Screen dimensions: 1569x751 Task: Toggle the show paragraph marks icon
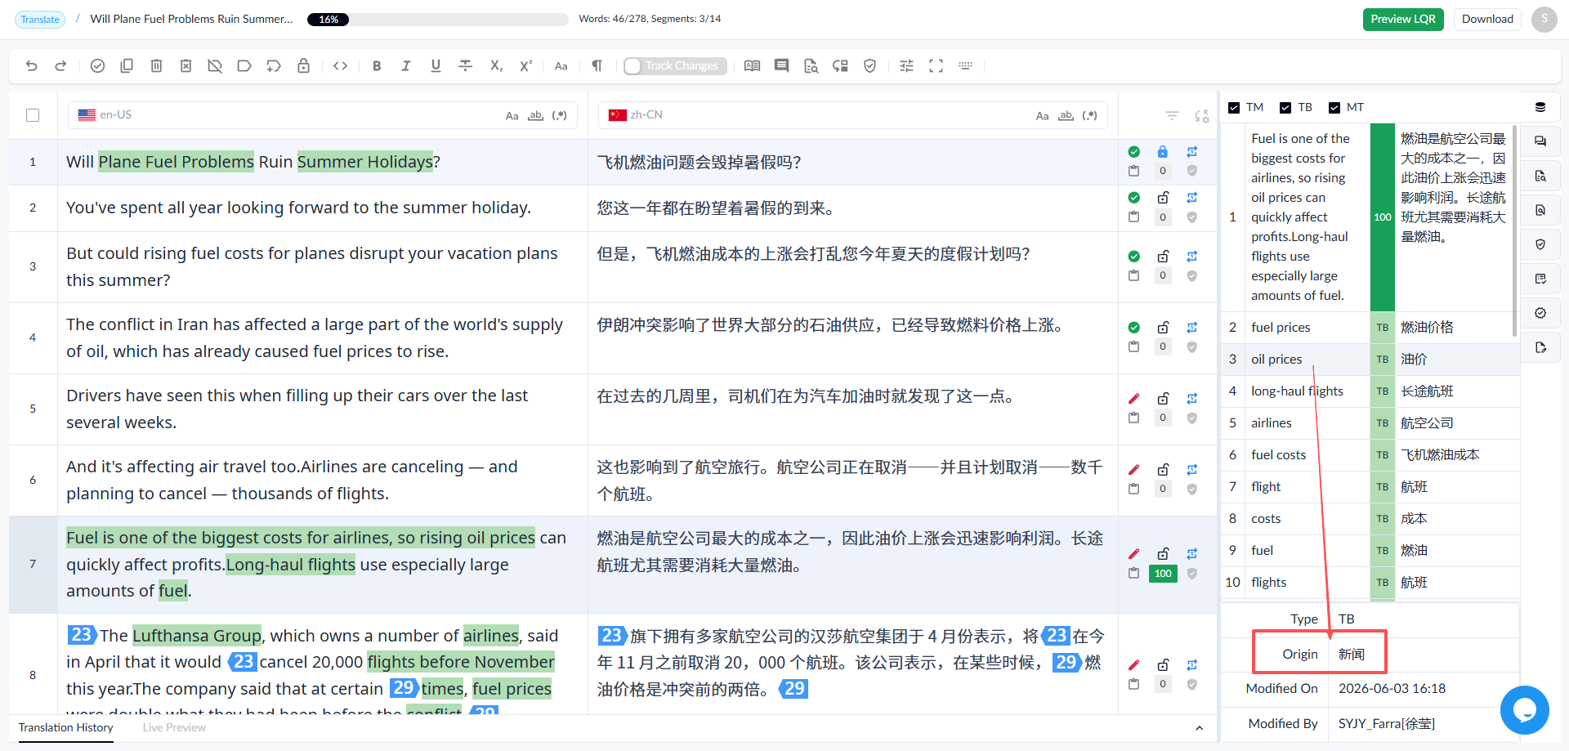[597, 66]
